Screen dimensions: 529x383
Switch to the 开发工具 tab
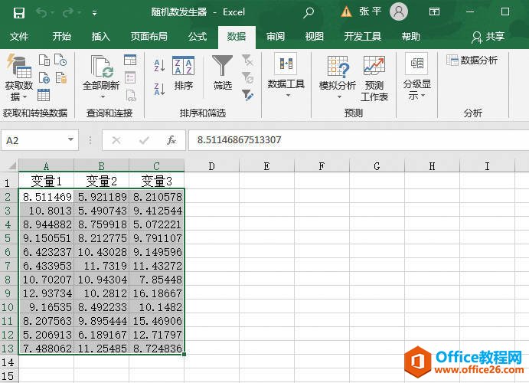click(363, 37)
